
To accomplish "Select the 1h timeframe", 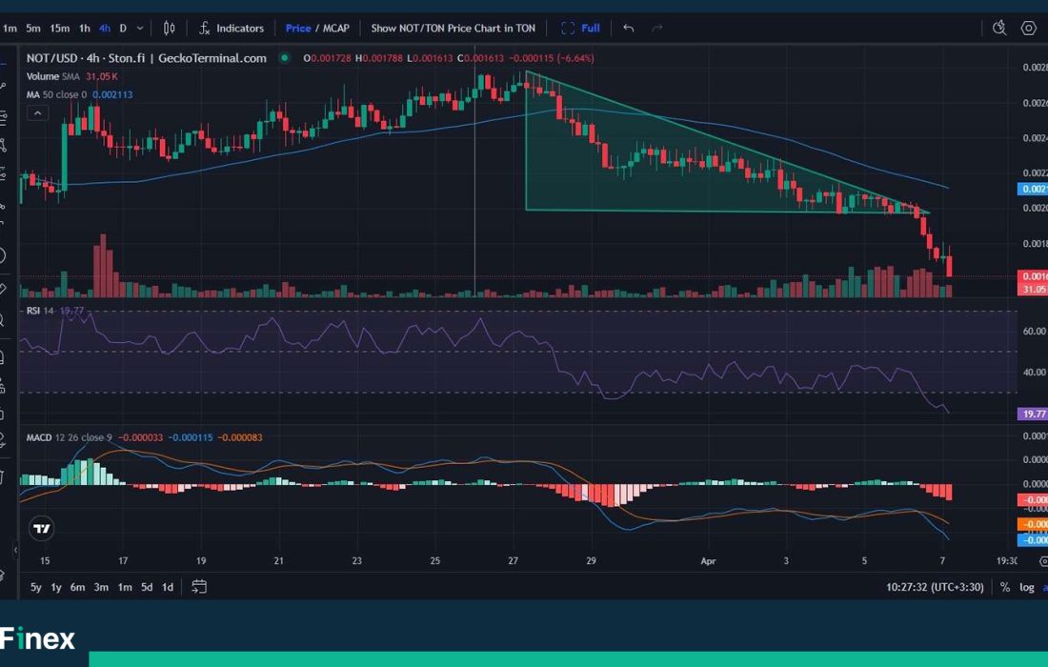I will pyautogui.click(x=85, y=29).
